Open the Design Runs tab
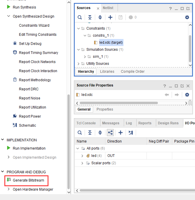195x200 pixels. click(x=168, y=123)
